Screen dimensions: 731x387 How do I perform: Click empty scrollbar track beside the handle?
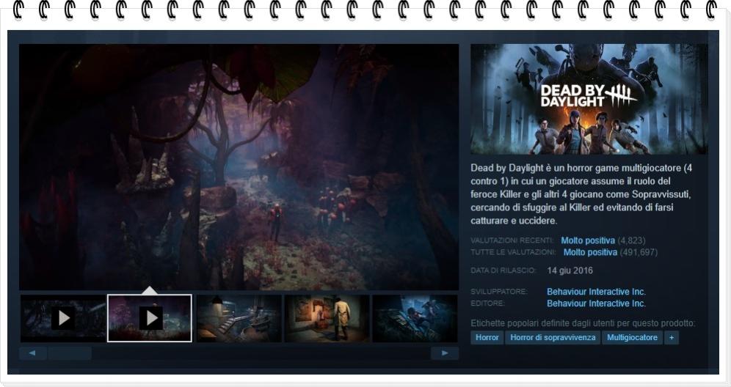point(257,353)
